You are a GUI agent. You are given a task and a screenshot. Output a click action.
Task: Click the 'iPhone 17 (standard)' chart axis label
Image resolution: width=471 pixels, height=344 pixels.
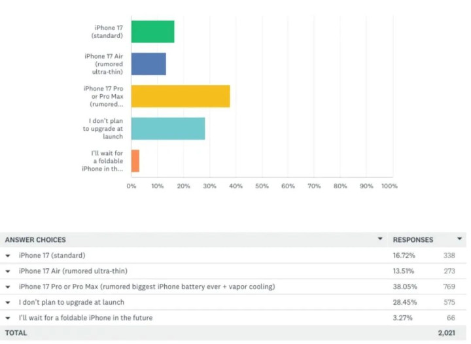coord(107,32)
